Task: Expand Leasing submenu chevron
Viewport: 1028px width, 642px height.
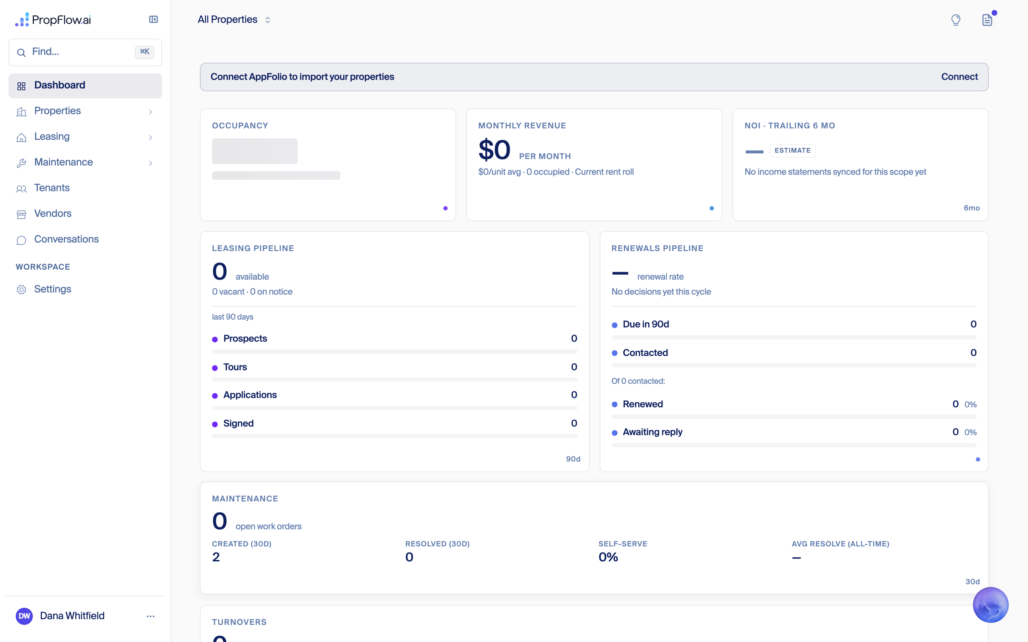Action: click(x=150, y=137)
